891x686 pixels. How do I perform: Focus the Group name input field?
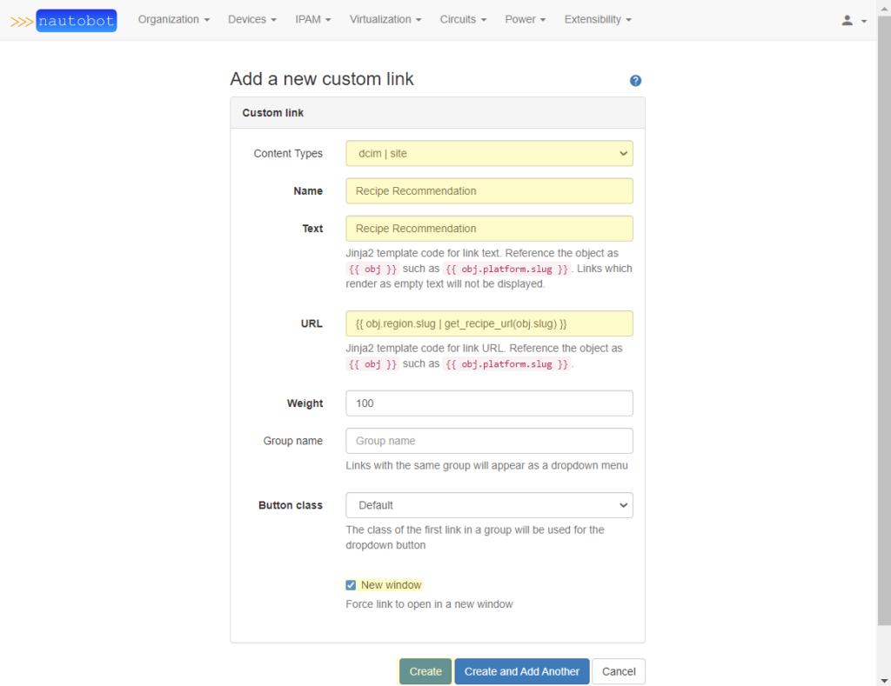click(x=489, y=441)
